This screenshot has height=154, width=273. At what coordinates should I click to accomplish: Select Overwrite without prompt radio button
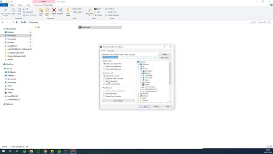[104, 79]
